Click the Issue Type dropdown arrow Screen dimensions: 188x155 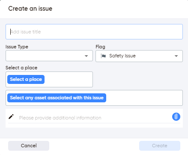(86, 56)
